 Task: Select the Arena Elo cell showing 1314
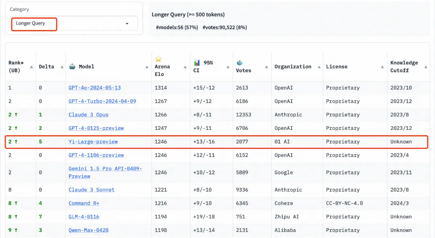click(x=161, y=88)
